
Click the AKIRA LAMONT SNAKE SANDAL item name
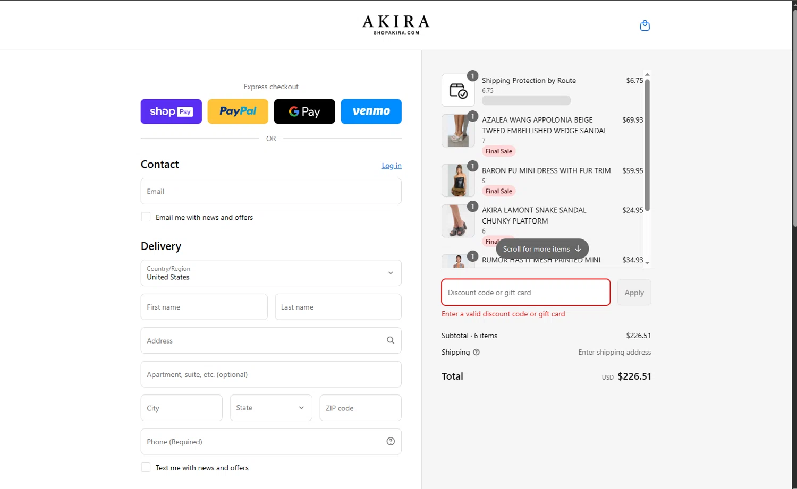coord(534,216)
